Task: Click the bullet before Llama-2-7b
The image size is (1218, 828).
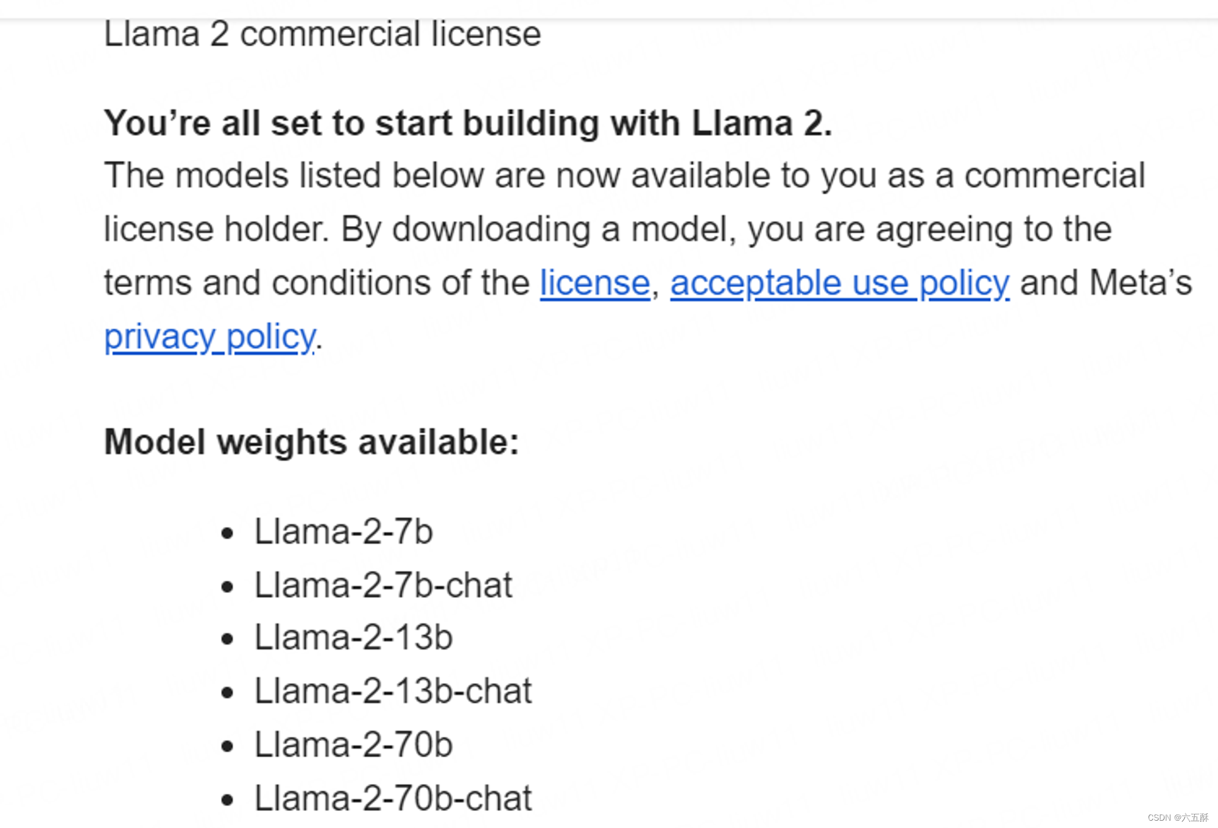Action: (x=227, y=534)
